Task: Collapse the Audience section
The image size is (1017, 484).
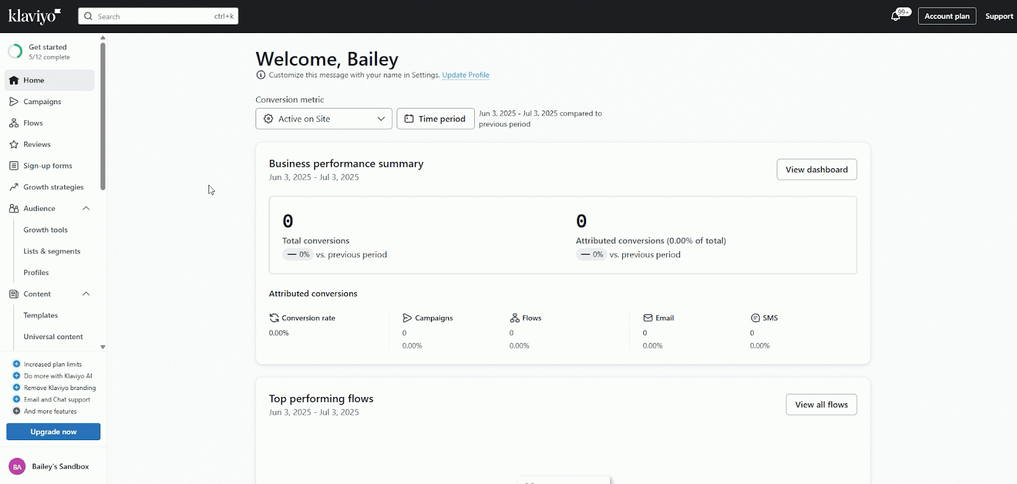Action: tap(86, 208)
